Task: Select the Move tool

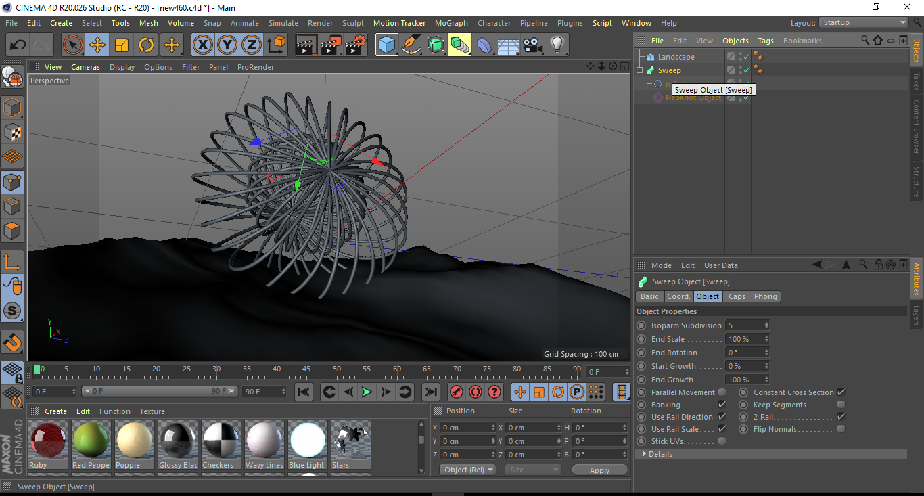Action: (97, 45)
